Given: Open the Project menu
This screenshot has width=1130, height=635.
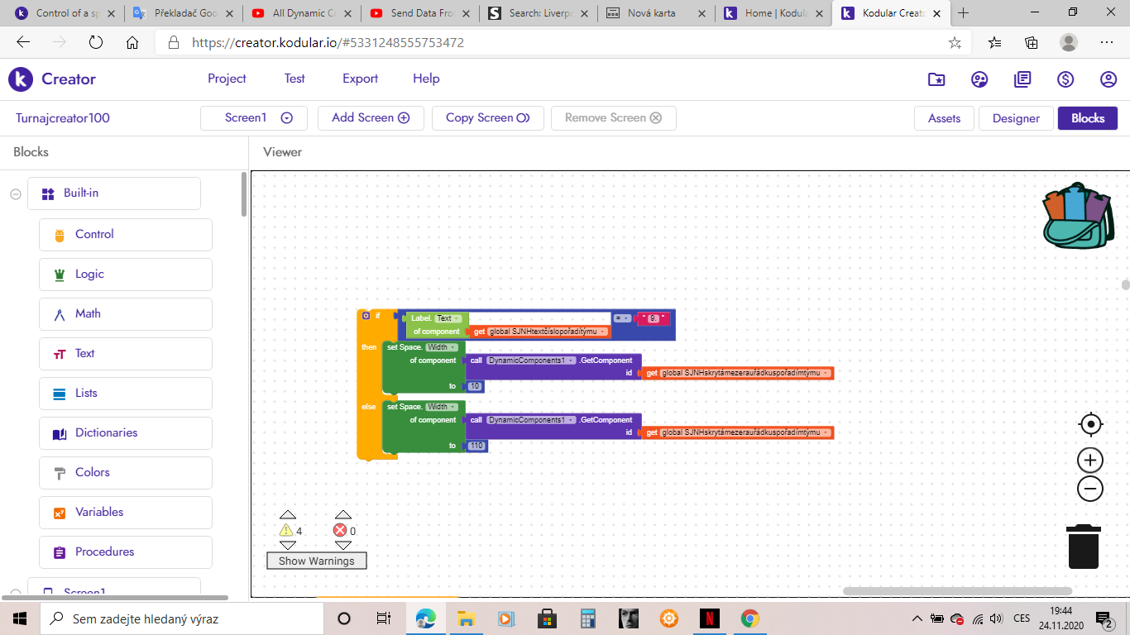Looking at the screenshot, I should tap(227, 79).
